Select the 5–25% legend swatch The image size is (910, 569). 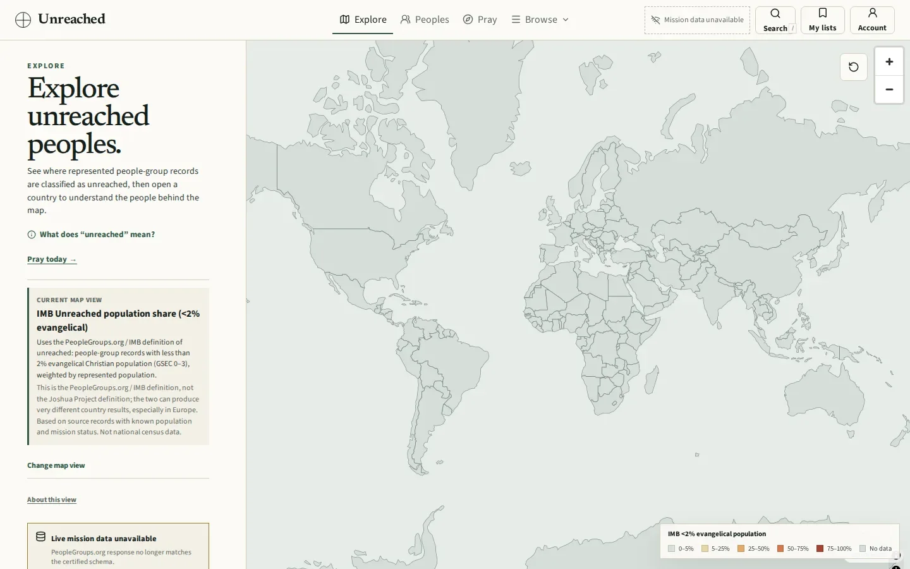click(705, 549)
